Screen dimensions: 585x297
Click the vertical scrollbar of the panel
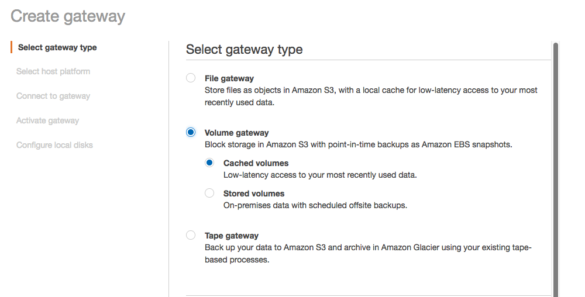click(x=555, y=170)
